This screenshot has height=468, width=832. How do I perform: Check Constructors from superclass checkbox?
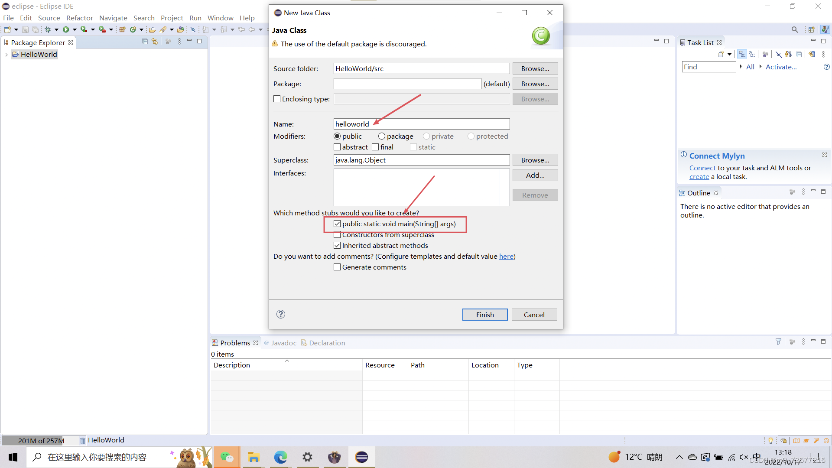[337, 234]
